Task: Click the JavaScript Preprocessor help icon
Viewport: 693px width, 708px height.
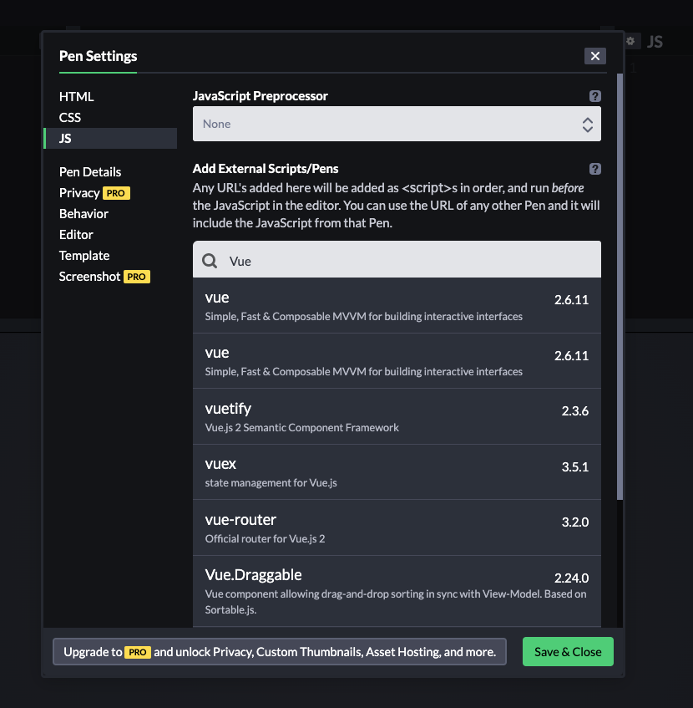Action: point(594,96)
